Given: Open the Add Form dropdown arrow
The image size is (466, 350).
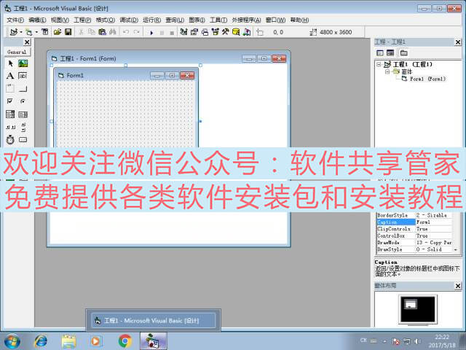Looking at the screenshot, I should [x=36, y=32].
